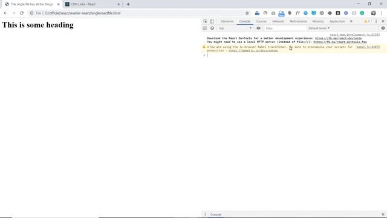This screenshot has width=387, height=218.
Task: Go back using the browser back arrow
Action: click(5, 13)
